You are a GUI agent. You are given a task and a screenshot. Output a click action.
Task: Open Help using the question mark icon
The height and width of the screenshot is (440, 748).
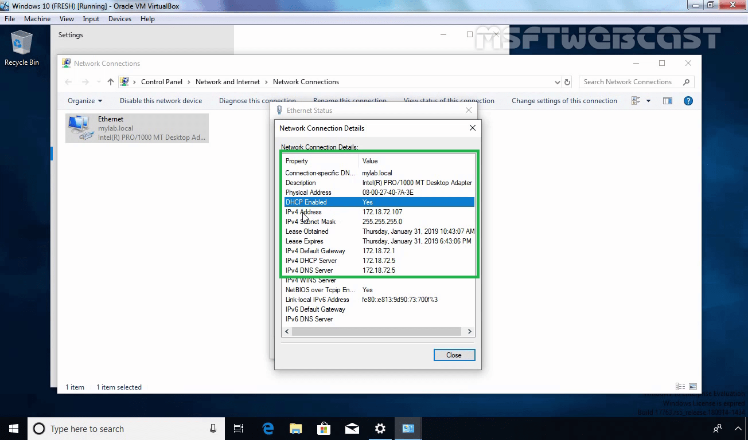click(688, 100)
